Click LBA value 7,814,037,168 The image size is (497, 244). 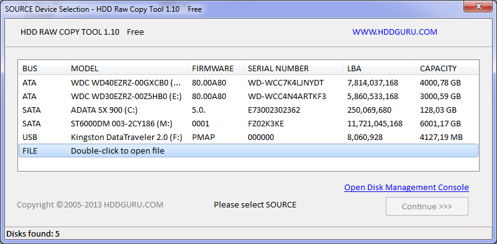pyautogui.click(x=373, y=83)
